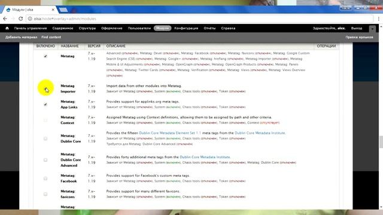The height and width of the screenshot is (215, 383).
Task: Uncheck the Metatag: App Links checkbox
Action: click(45, 105)
